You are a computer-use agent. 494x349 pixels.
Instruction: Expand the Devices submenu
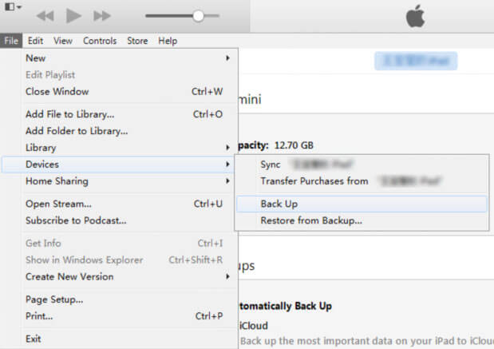(x=118, y=165)
